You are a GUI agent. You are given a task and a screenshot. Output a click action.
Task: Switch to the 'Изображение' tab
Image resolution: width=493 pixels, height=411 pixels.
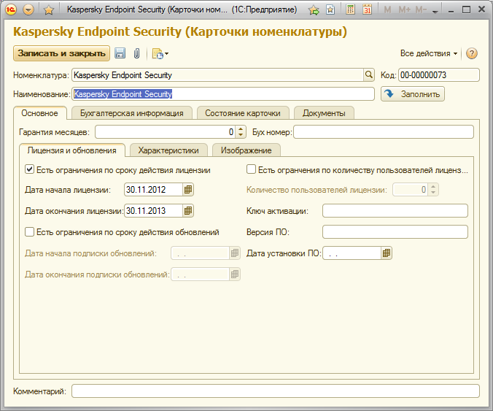(246, 150)
